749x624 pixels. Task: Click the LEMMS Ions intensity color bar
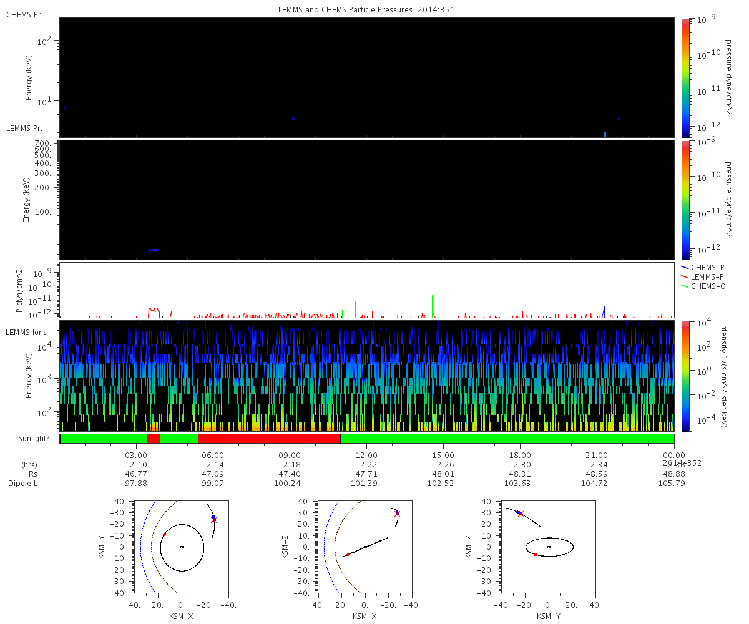[685, 376]
